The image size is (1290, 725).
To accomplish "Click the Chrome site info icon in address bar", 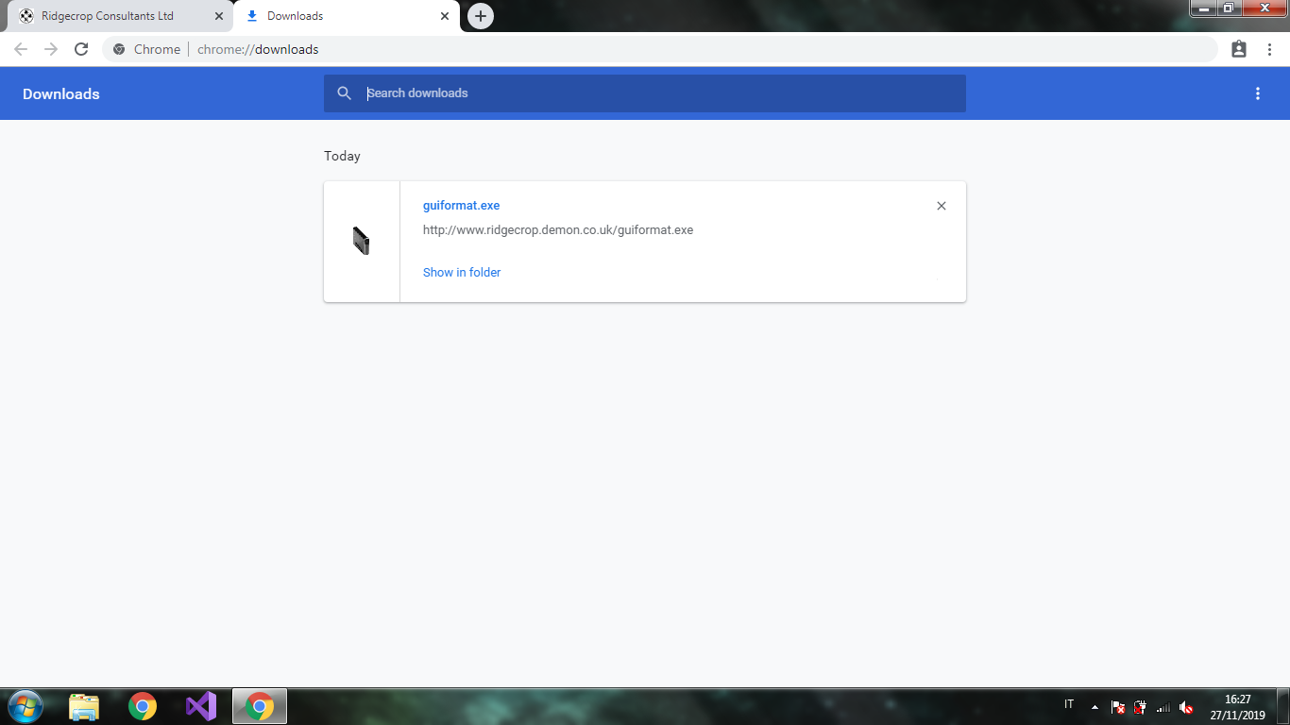I will pyautogui.click(x=119, y=49).
